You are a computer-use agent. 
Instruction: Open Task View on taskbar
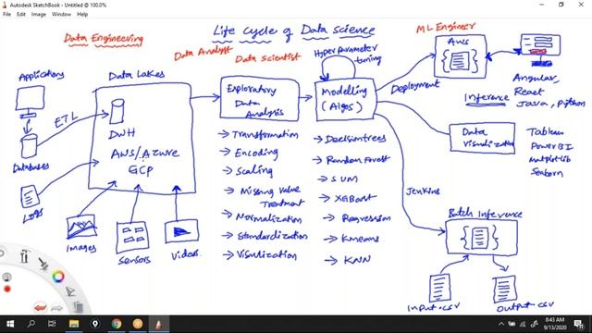(52, 324)
